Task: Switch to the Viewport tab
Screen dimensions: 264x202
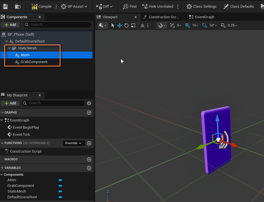Action: 110,17
